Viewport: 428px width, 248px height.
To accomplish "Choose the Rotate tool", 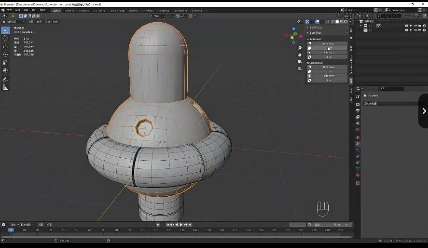I will [5, 55].
